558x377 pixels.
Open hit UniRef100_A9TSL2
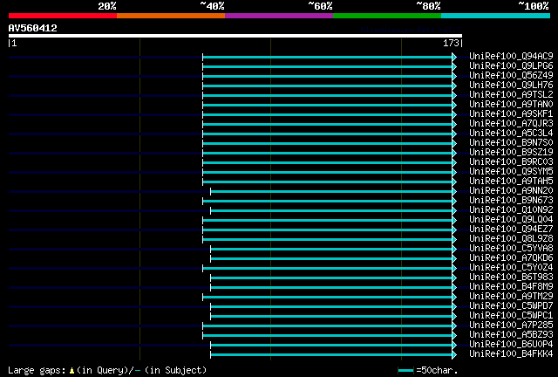tap(511, 95)
